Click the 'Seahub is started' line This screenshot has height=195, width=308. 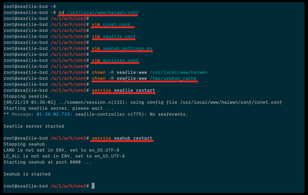point(27,174)
